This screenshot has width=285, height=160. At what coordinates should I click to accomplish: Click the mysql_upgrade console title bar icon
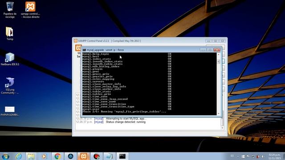84,50
